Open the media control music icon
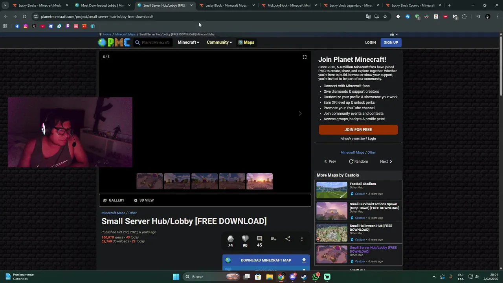 point(478,17)
